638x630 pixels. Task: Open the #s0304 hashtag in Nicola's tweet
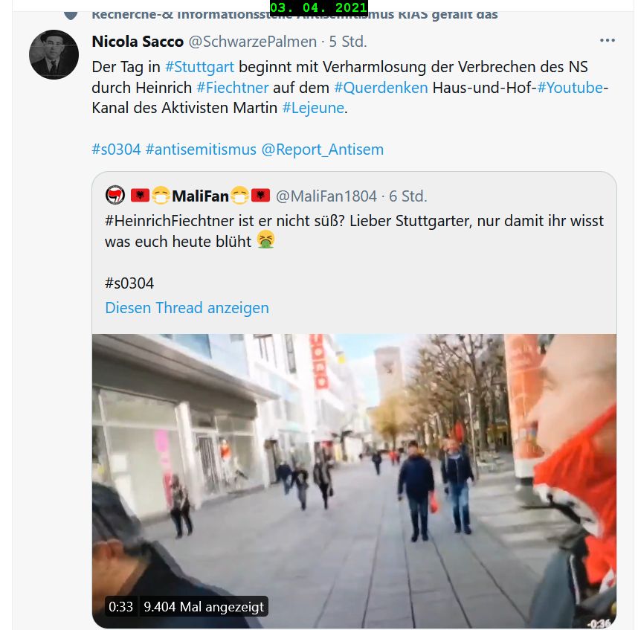pyautogui.click(x=116, y=150)
